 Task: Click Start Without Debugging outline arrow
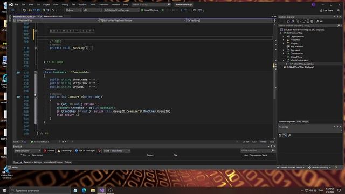(163, 10)
